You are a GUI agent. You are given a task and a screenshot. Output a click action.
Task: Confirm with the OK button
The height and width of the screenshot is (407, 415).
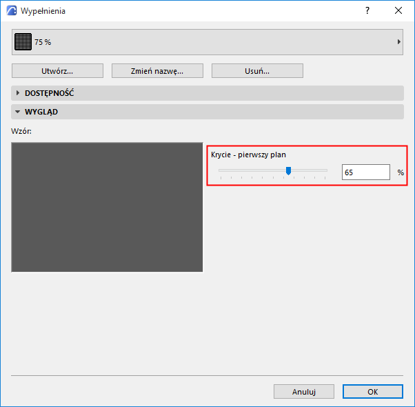pyautogui.click(x=373, y=391)
